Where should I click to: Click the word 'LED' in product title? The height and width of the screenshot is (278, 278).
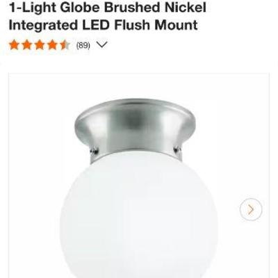coord(96,25)
